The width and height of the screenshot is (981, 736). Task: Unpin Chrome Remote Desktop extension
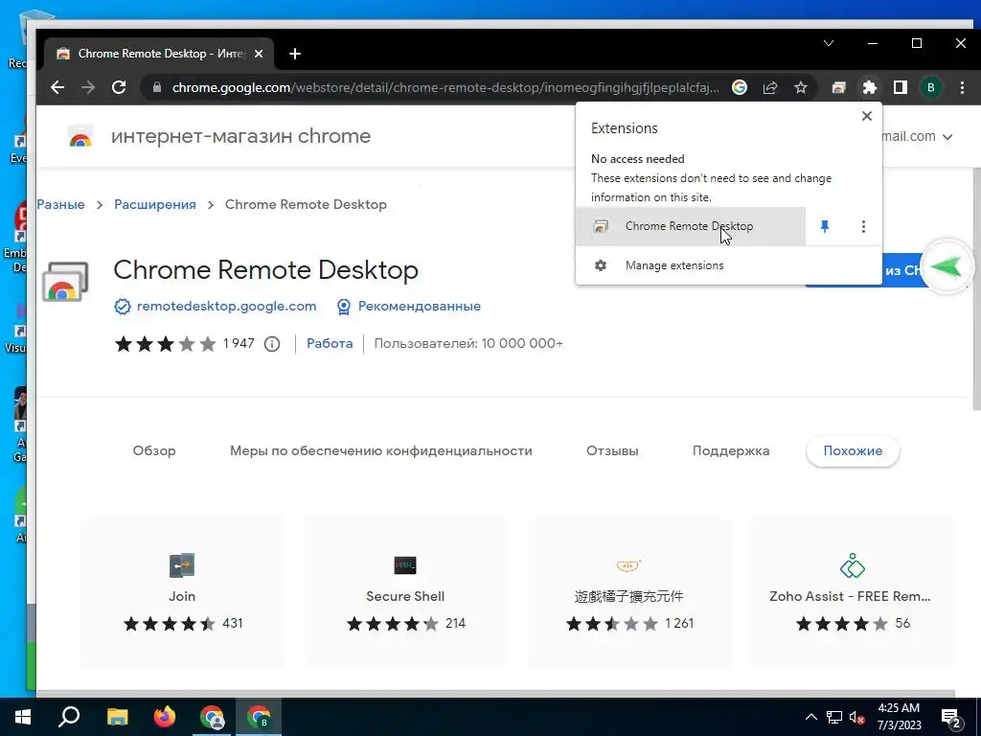pos(825,226)
